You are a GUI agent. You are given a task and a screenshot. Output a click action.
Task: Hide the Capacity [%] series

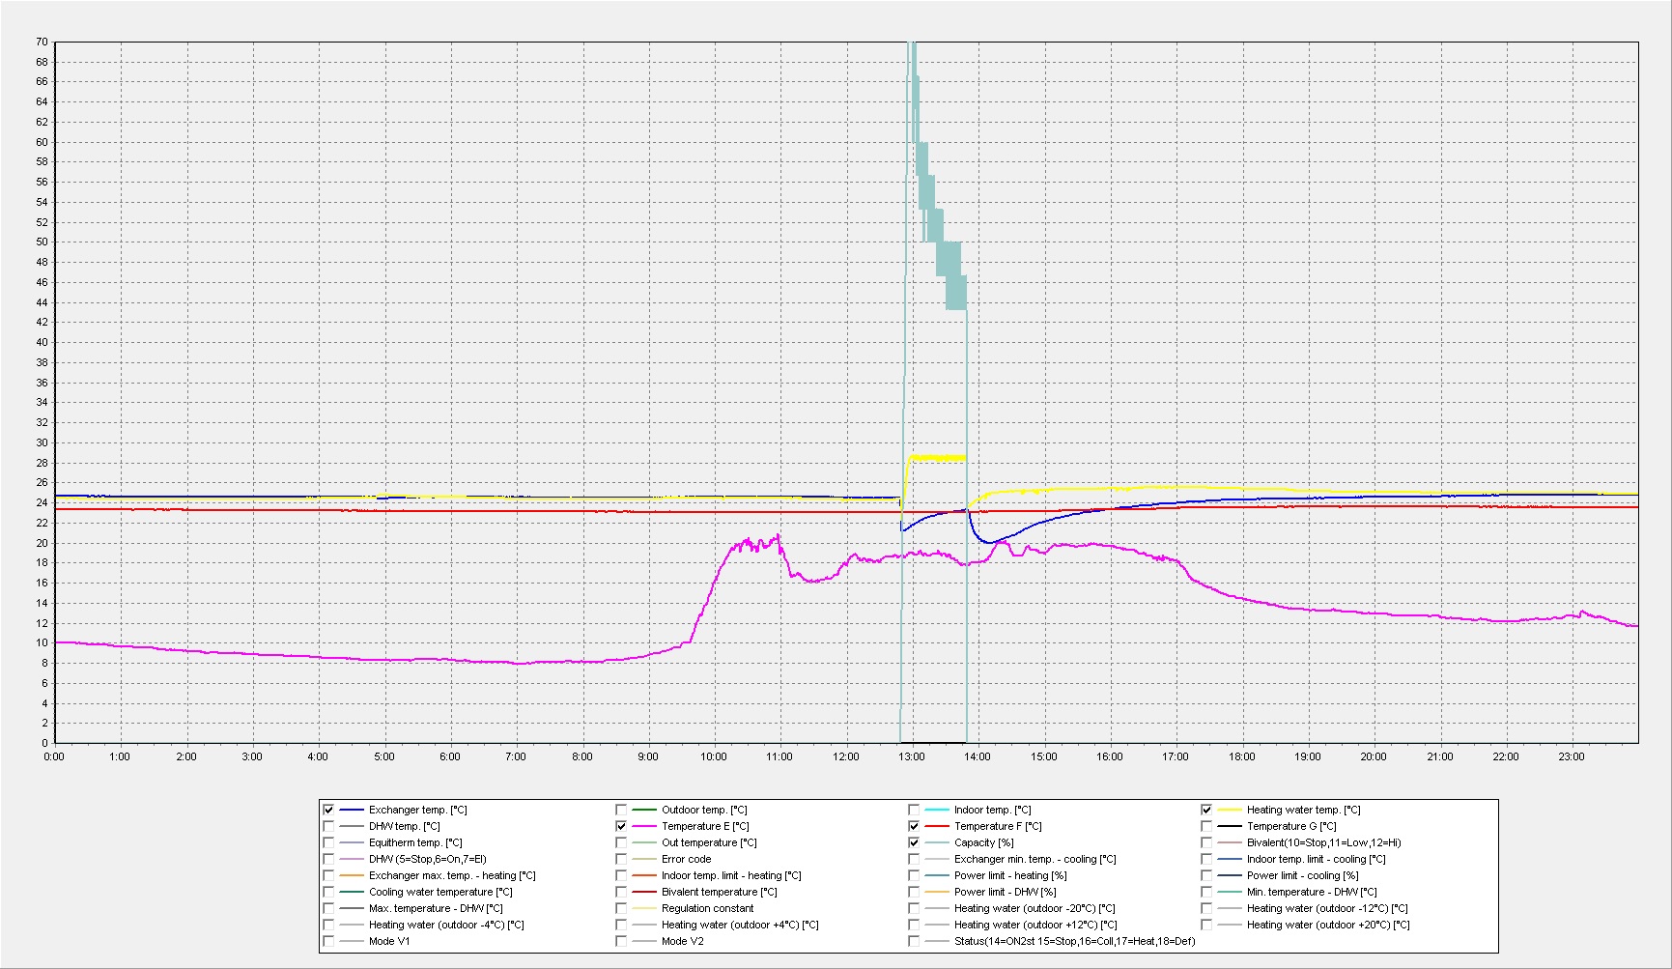(x=914, y=842)
